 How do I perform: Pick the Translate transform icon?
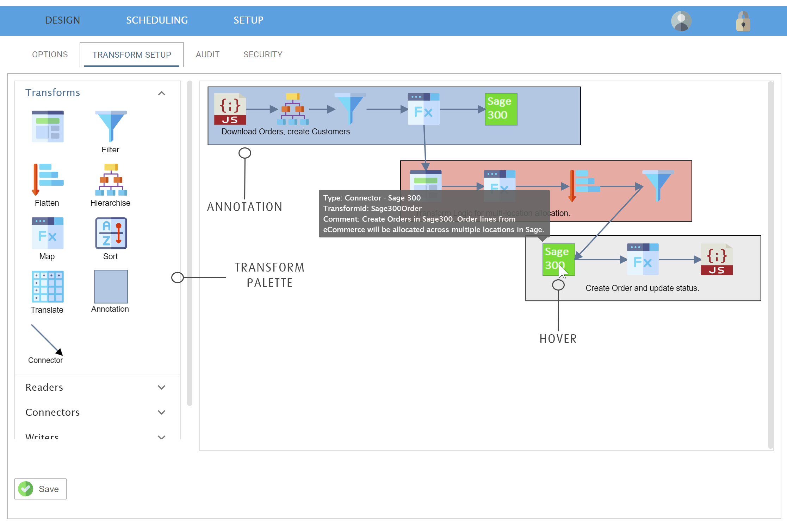click(x=48, y=287)
